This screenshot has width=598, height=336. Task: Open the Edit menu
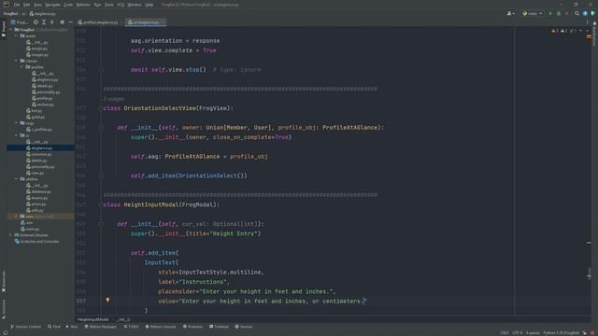tap(27, 5)
